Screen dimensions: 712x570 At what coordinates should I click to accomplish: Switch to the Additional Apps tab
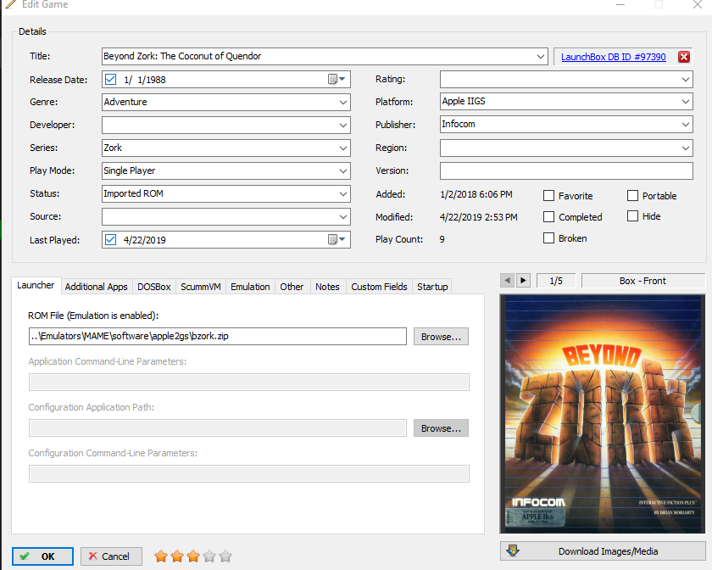(97, 287)
